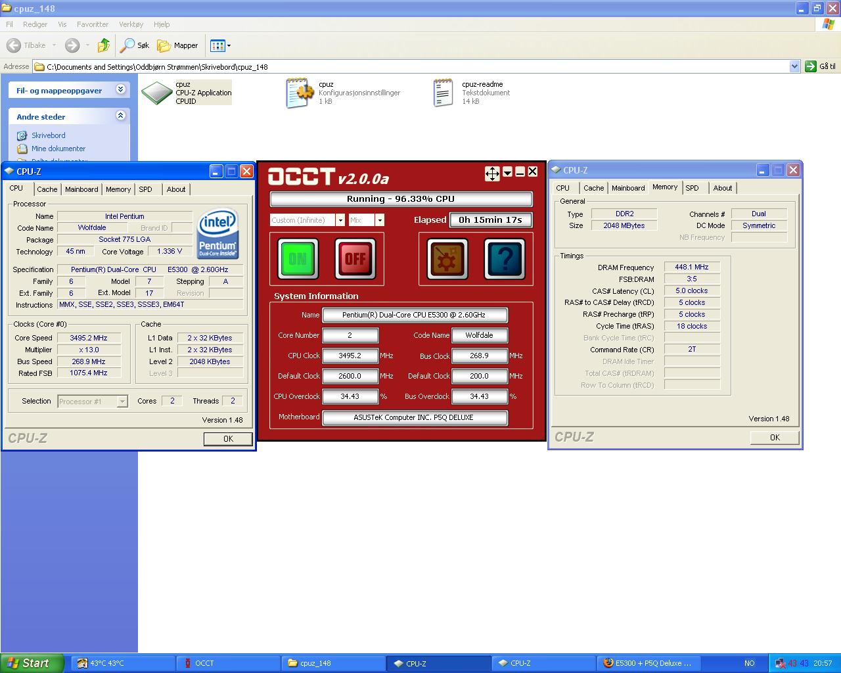Click the DRAM Frequency 448.1 MHz value

coord(692,267)
